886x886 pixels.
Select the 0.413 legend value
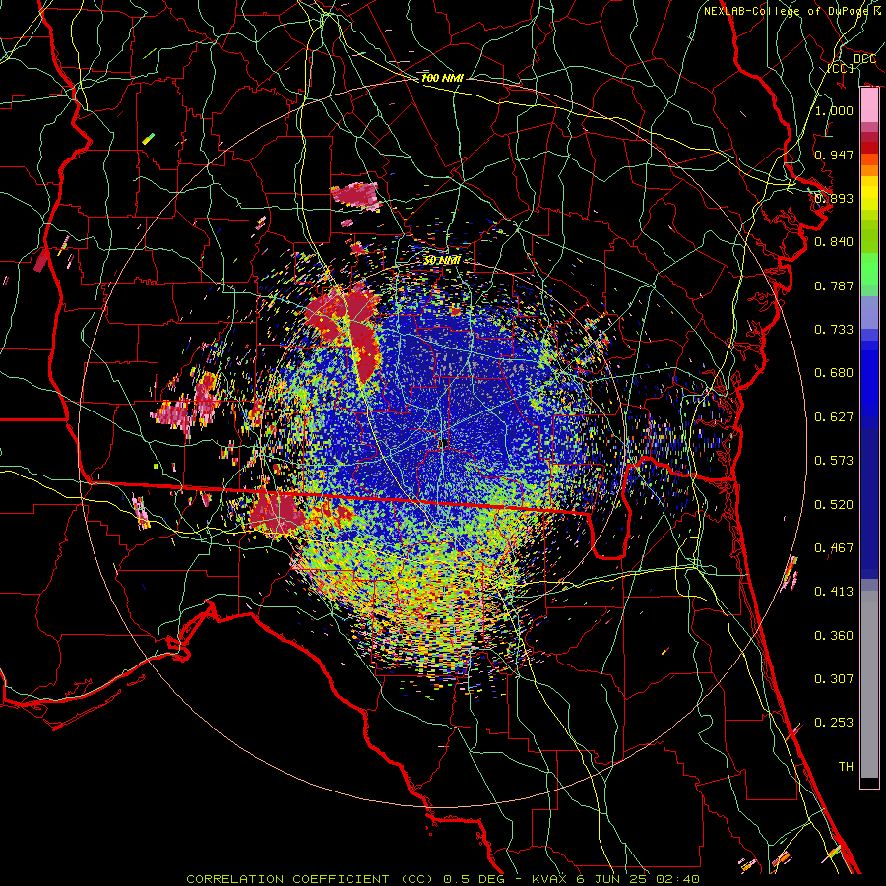tap(834, 592)
